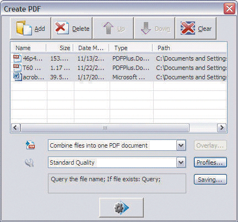Expand the Standard Quality dropdown arrow
238x222 pixels.
point(181,163)
